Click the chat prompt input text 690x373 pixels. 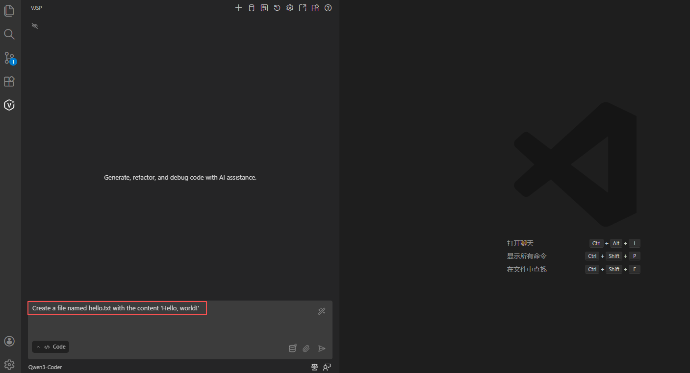117,308
